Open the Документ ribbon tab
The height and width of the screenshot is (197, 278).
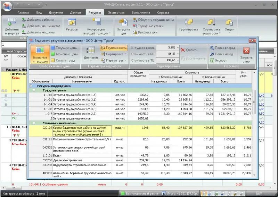(56, 12)
